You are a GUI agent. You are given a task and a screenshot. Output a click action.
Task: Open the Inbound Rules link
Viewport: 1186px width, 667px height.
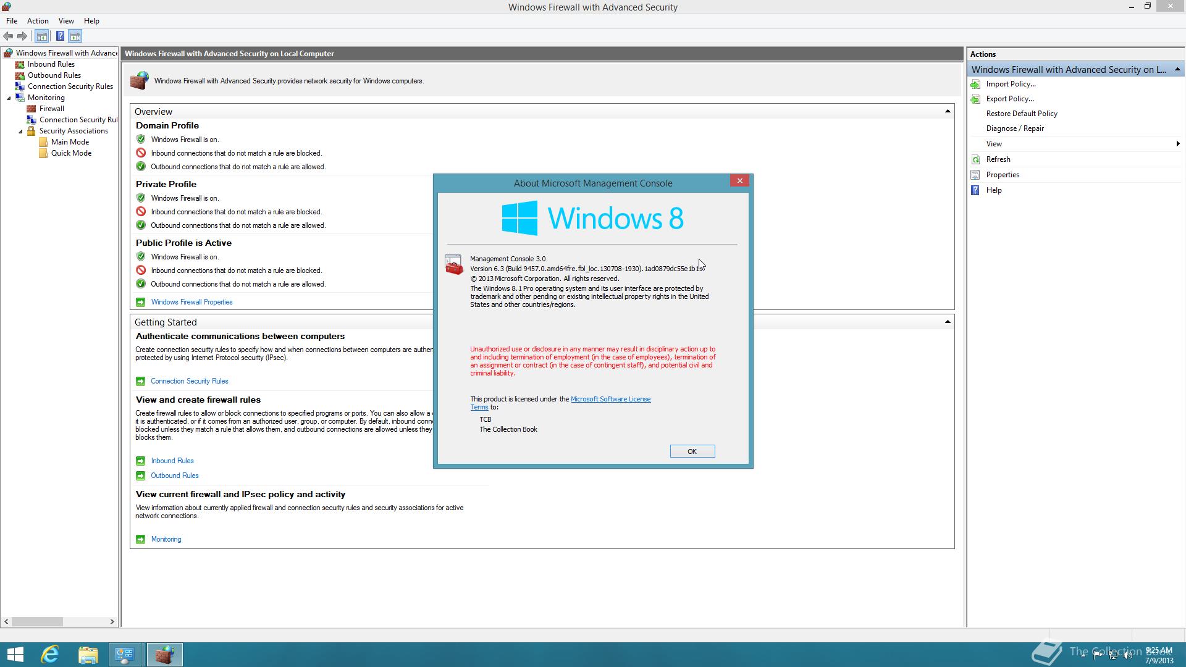172,461
